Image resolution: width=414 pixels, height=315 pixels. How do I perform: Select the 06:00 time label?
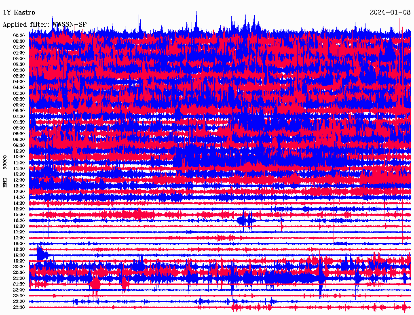pyautogui.click(x=19, y=105)
